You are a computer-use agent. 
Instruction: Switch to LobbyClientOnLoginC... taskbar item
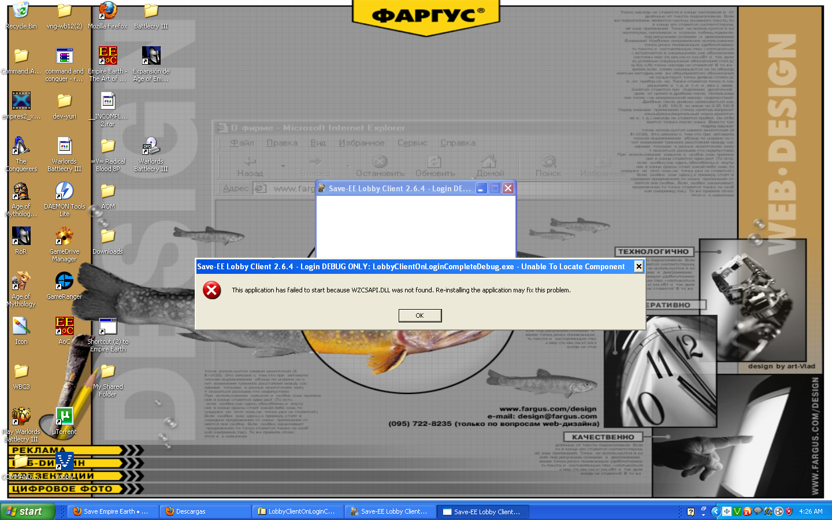(x=298, y=511)
